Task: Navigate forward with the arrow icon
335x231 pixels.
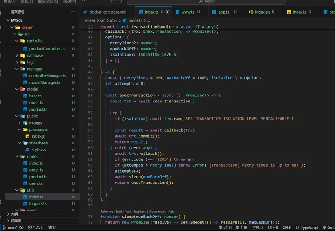Action: pos(120,2)
